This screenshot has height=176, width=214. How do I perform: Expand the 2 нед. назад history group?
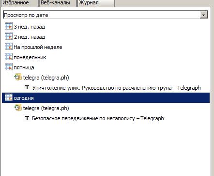[x=29, y=37]
